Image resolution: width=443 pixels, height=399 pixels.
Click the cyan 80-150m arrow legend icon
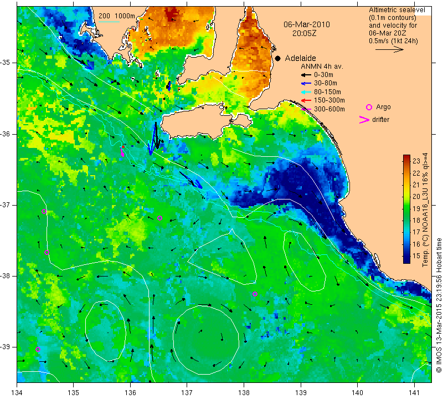(306, 92)
